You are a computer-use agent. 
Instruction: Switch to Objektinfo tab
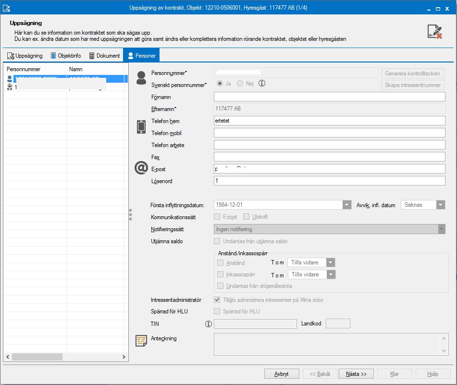66,56
